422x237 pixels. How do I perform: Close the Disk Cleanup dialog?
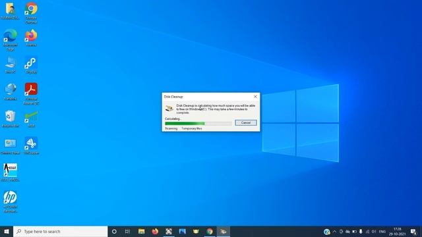(255, 97)
